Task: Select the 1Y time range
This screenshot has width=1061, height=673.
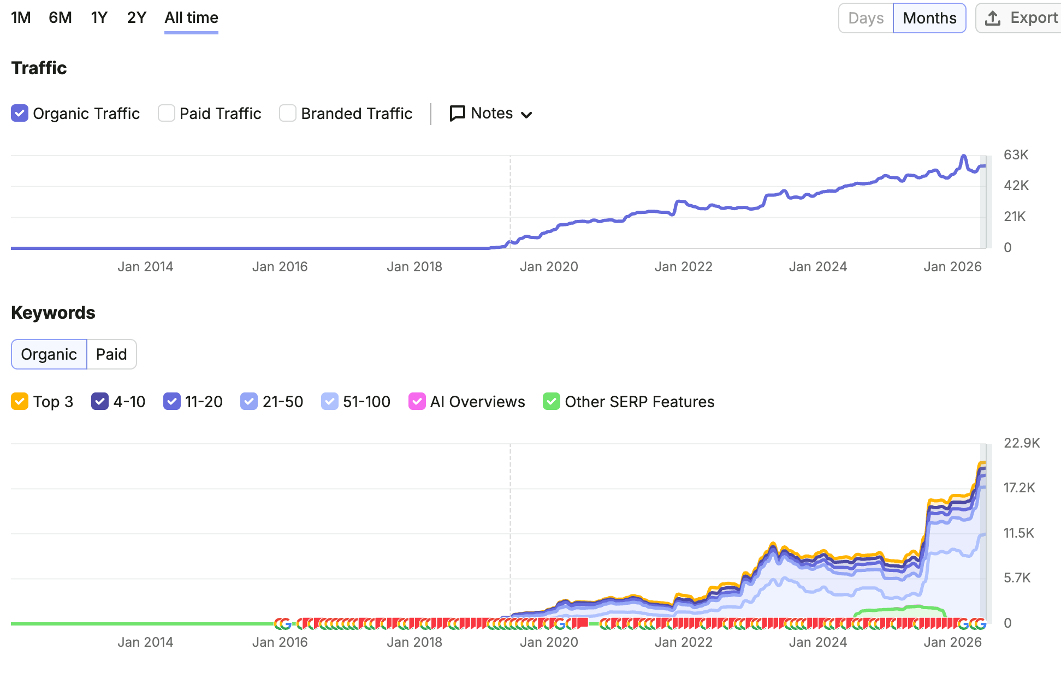Action: [99, 17]
